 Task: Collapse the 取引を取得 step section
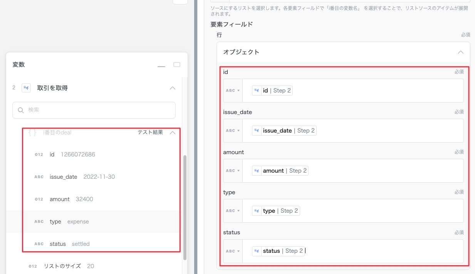pos(173,88)
